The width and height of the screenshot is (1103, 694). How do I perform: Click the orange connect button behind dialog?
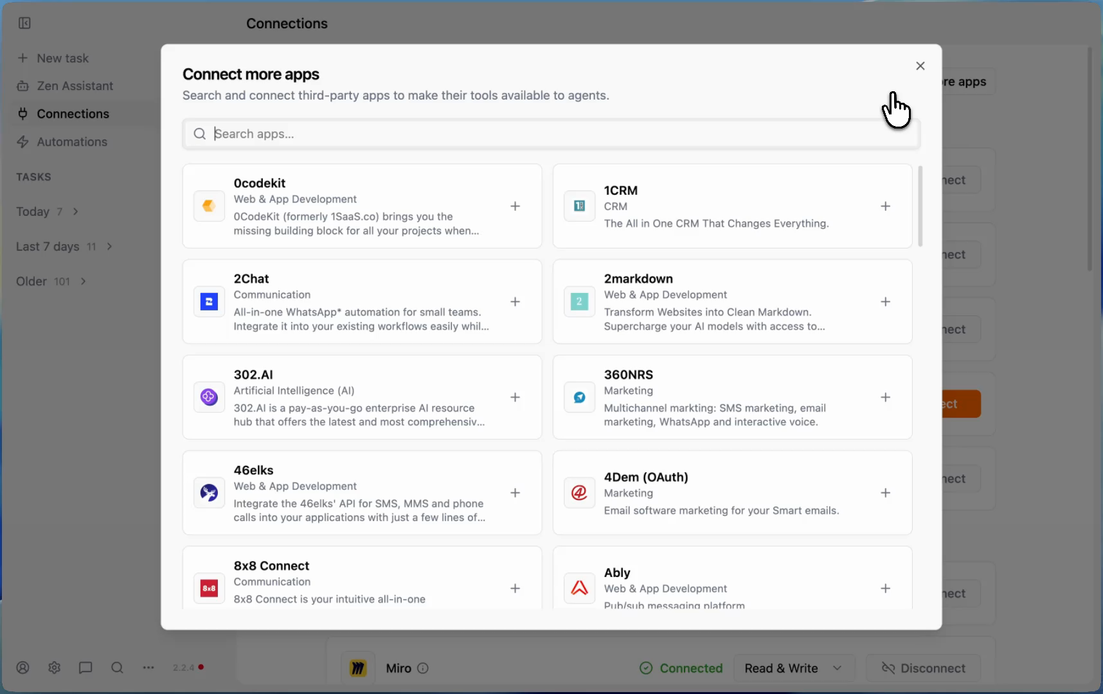(962, 404)
